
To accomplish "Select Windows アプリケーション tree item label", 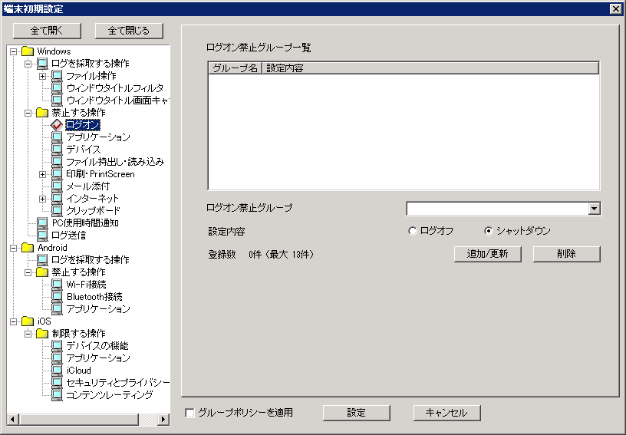I will click(x=98, y=137).
